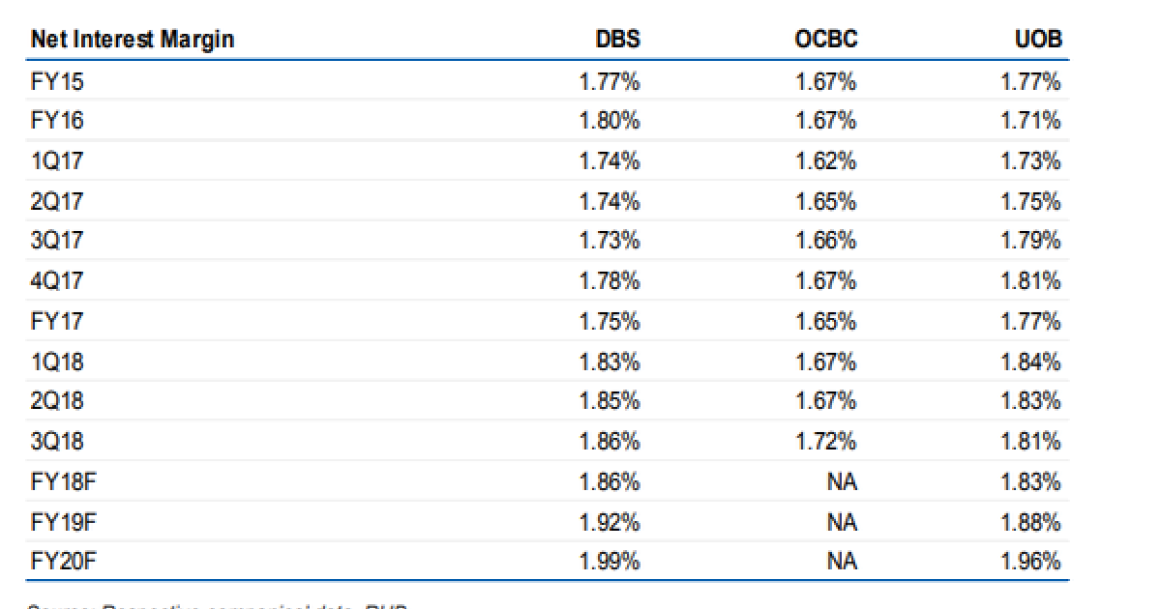Select the 1Q17 row label
Viewport: 1161px width, 609px height.
pyautogui.click(x=57, y=161)
